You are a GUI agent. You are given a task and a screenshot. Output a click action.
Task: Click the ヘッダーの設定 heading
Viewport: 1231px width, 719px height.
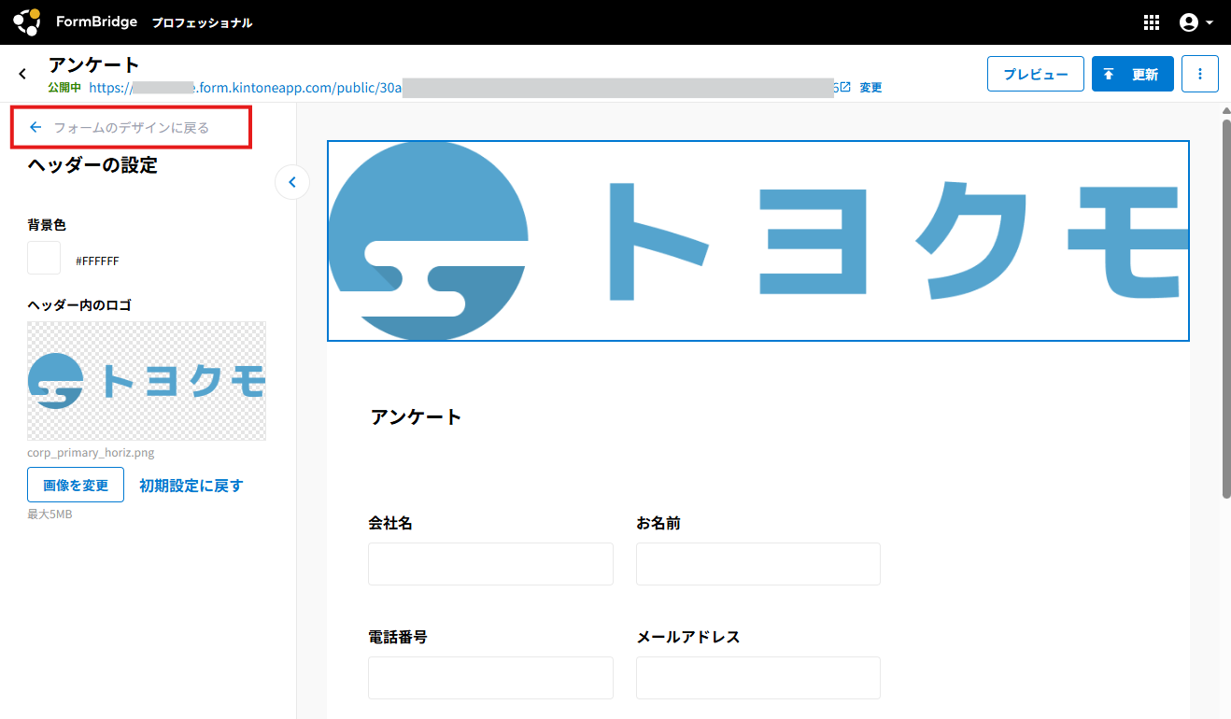coord(92,165)
